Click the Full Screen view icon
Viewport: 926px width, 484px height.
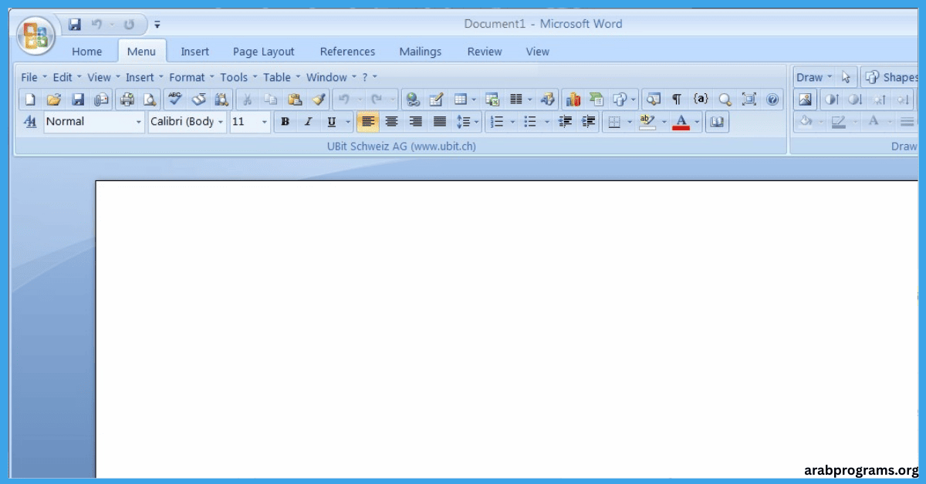[749, 99]
